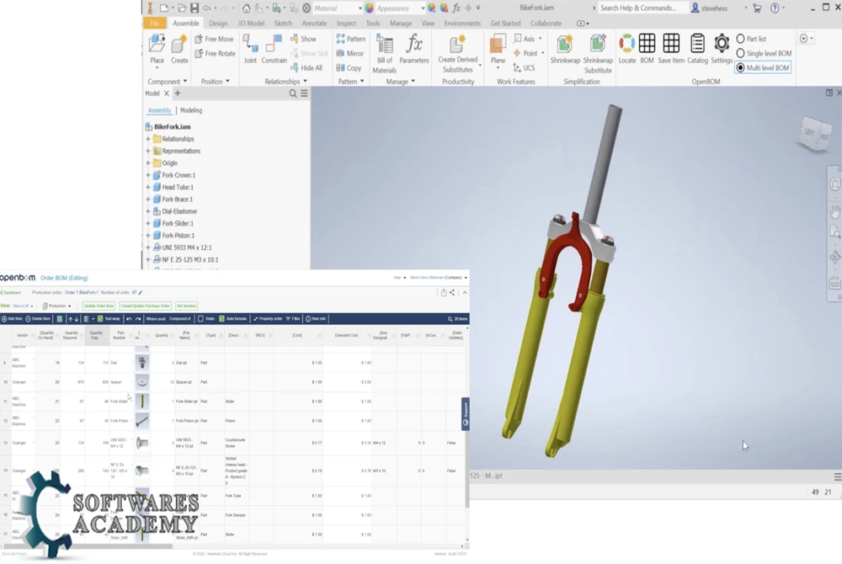Expand the Origin folder node
Screen dimensions: 842x564
click(x=148, y=163)
